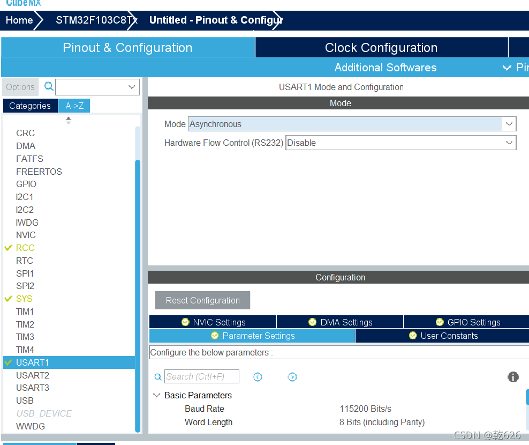Select IWDG in peripheral list
The width and height of the screenshot is (529, 445).
[27, 222]
